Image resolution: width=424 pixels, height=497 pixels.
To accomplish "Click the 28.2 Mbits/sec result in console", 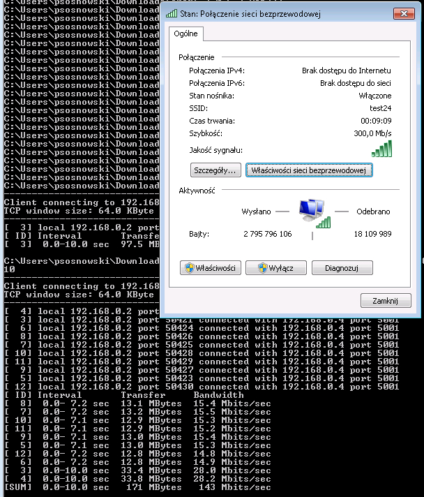I will click(232, 479).
